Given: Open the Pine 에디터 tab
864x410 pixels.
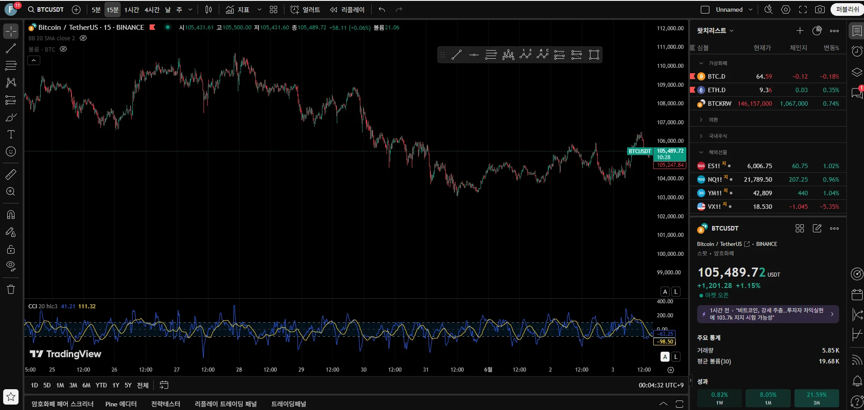Looking at the screenshot, I should 121,404.
